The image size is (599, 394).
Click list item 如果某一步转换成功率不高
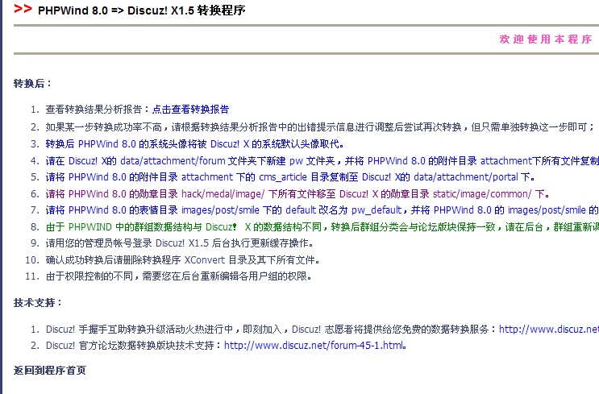[320, 127]
